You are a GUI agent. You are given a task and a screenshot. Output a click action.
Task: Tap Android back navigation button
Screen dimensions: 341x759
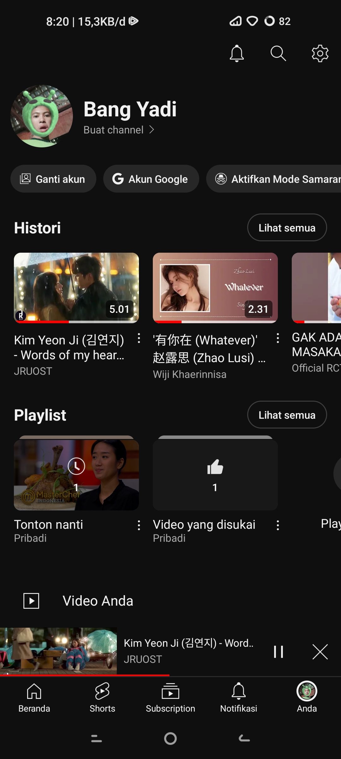pyautogui.click(x=244, y=738)
